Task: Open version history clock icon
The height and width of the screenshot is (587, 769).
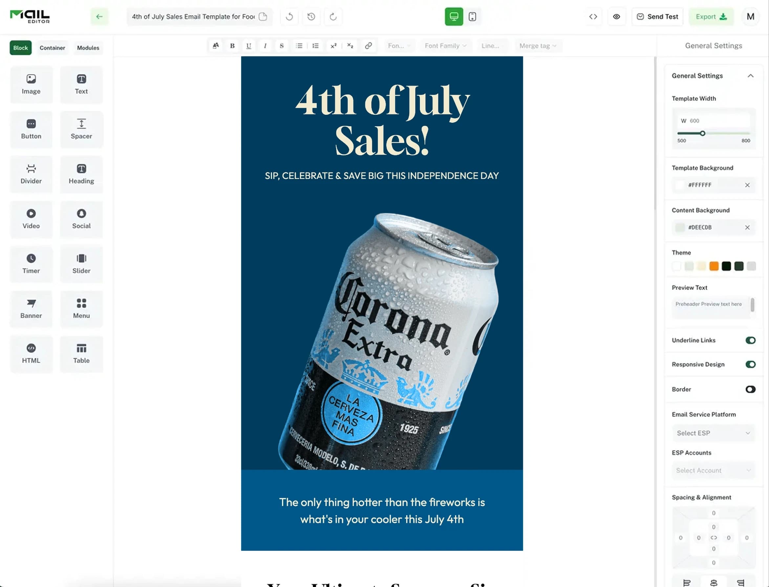Action: (311, 16)
